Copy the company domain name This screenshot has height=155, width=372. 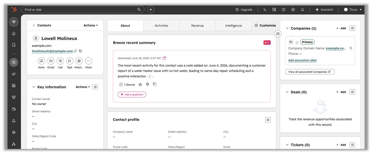tap(351, 48)
